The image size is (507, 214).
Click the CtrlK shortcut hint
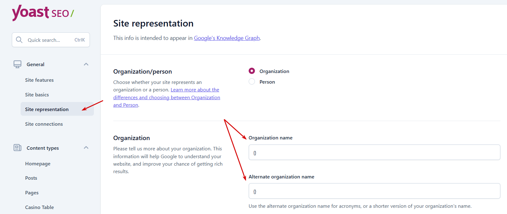(x=80, y=40)
